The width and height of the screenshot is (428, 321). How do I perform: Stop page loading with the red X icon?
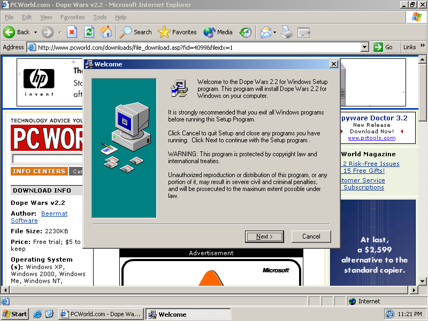pyautogui.click(x=72, y=32)
